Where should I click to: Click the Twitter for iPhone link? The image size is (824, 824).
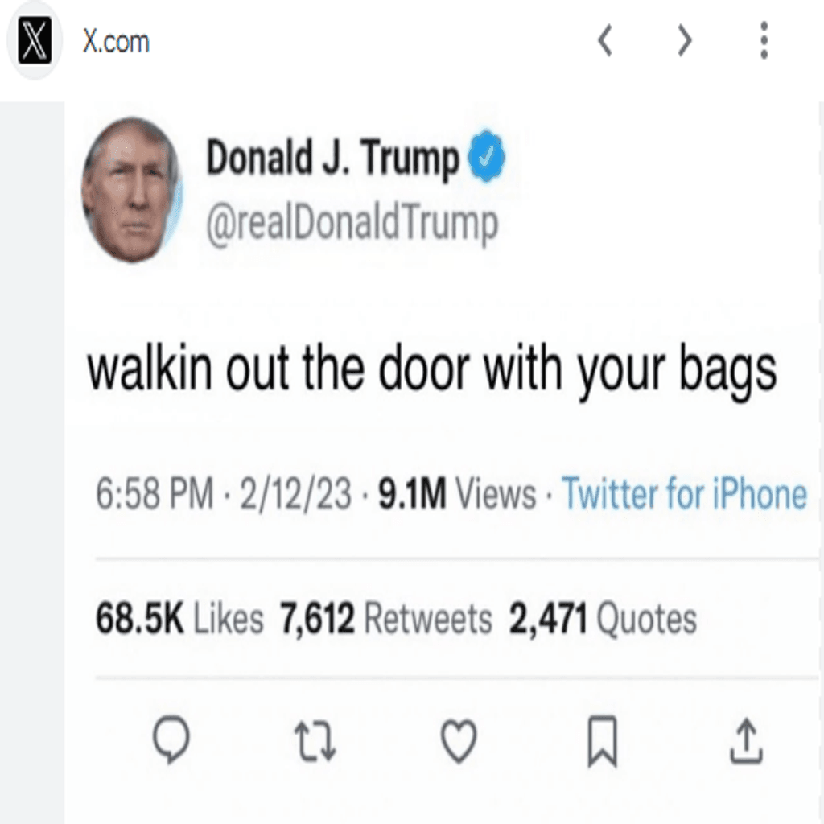pyautogui.click(x=685, y=493)
